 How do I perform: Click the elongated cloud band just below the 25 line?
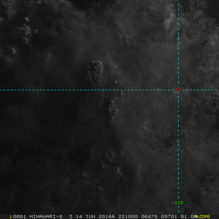coord(113,108)
